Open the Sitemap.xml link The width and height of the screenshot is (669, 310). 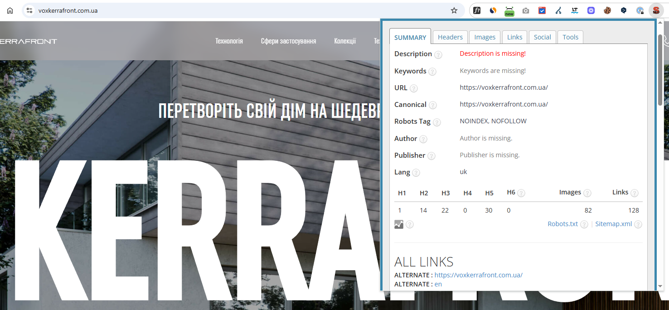click(613, 224)
